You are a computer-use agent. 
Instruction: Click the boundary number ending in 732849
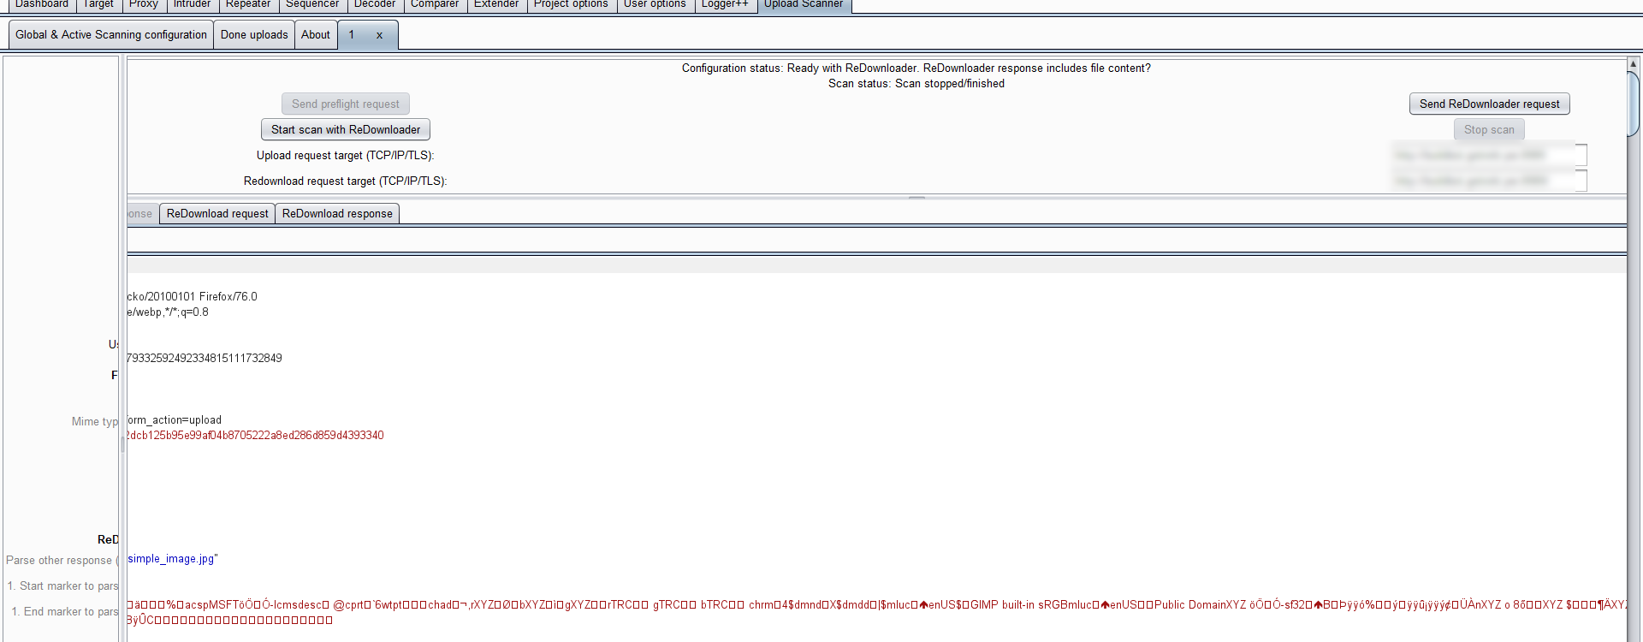pos(205,359)
